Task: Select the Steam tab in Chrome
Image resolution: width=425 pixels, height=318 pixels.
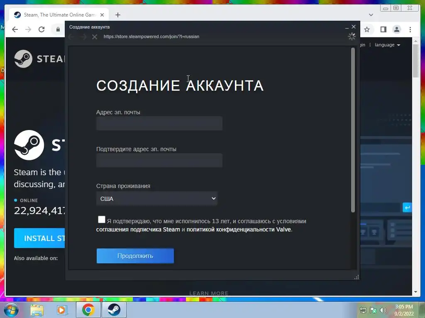Action: coord(59,15)
